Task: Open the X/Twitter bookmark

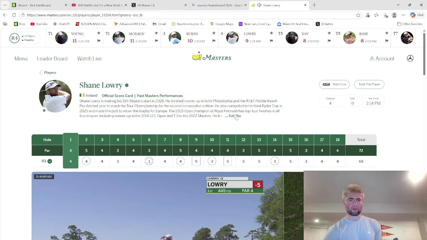Action: (x=325, y=24)
